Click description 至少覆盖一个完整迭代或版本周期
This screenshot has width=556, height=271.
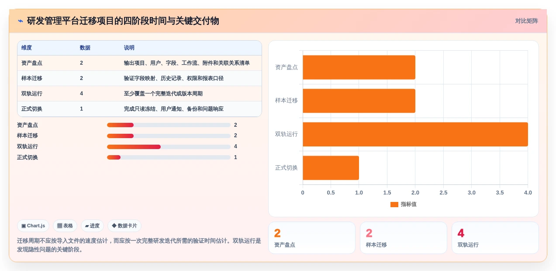tap(163, 94)
